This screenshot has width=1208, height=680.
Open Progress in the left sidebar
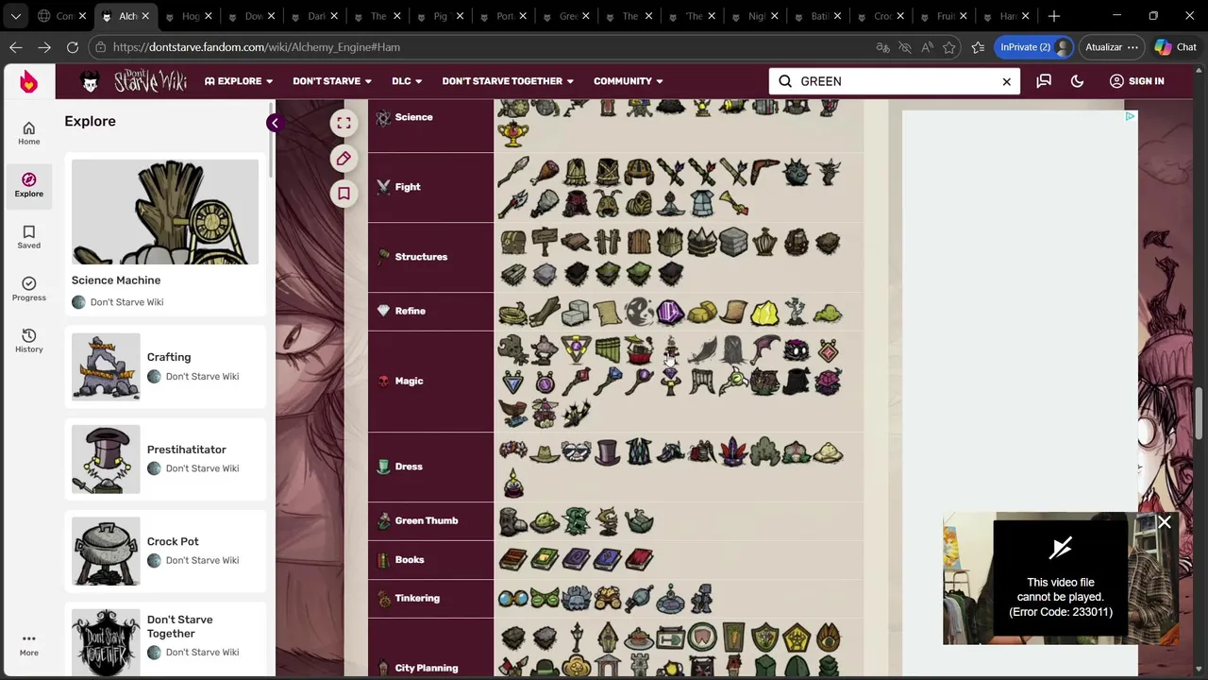coord(28,289)
